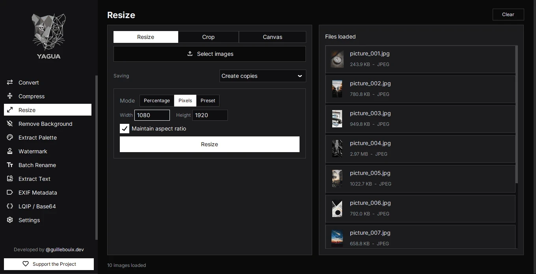Click picture_005.jpg thumbnail
The image size is (536, 274).
coord(337,178)
